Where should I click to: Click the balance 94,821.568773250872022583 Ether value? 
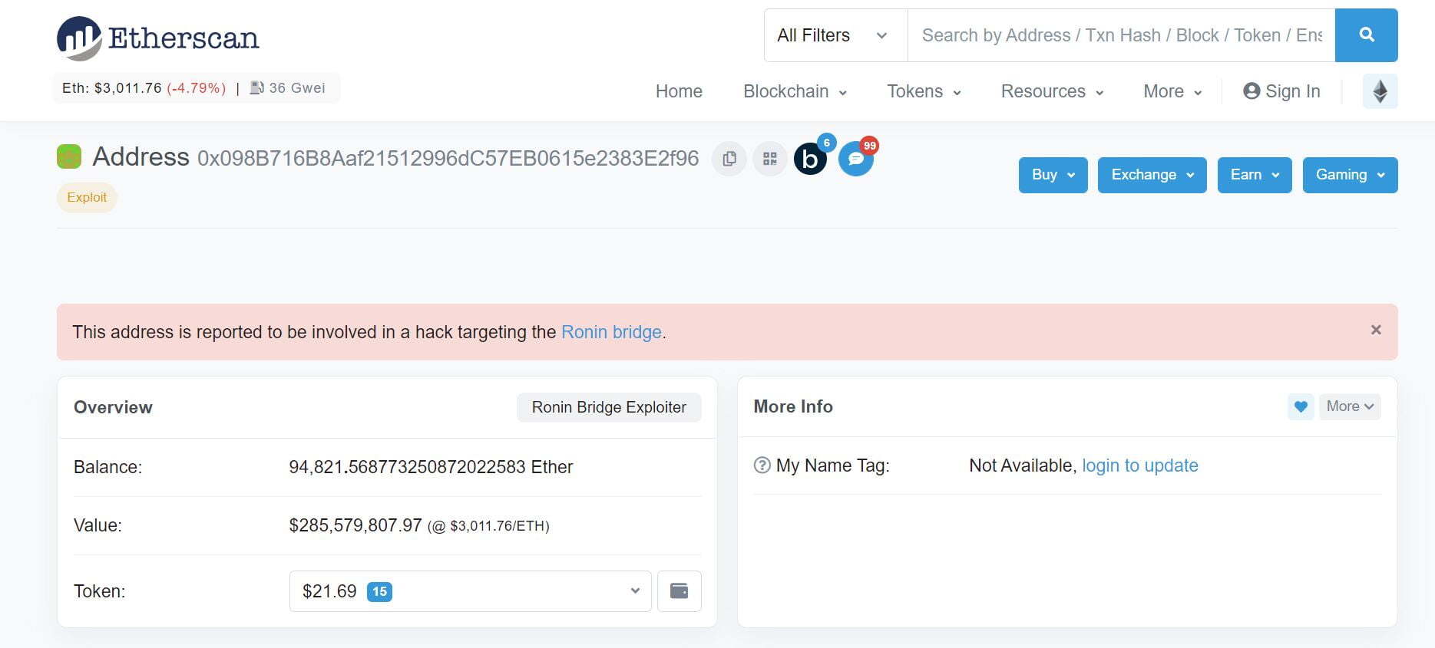[x=431, y=467]
